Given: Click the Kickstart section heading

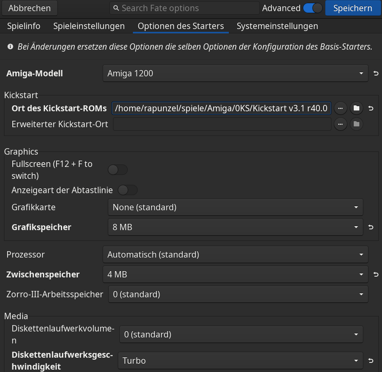Looking at the screenshot, I should pos(21,95).
